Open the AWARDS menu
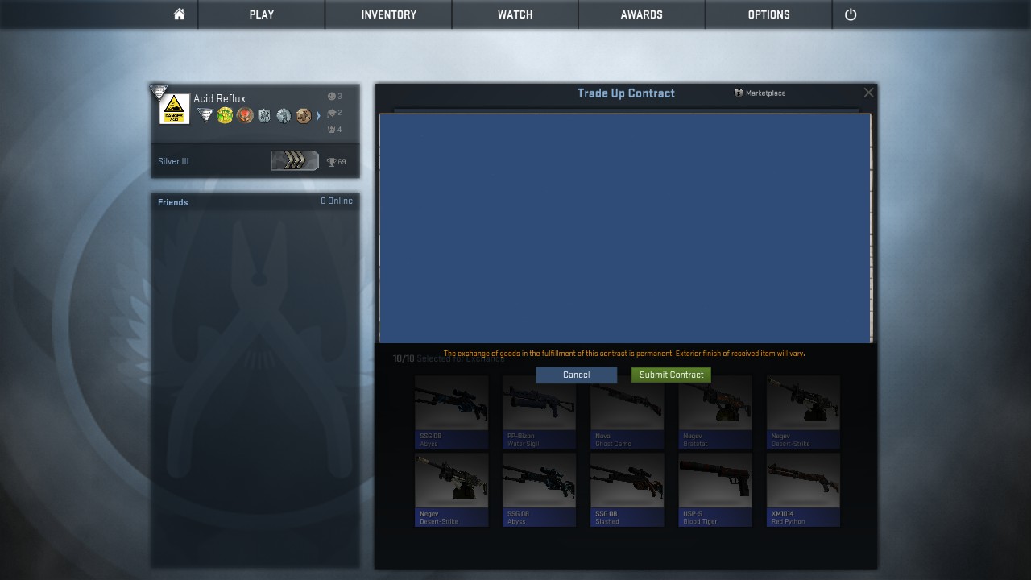 coord(642,14)
